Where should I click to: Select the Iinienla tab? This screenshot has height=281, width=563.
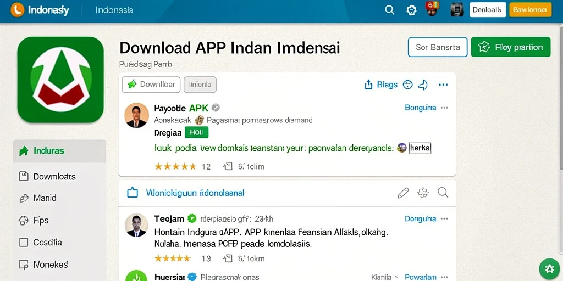200,85
